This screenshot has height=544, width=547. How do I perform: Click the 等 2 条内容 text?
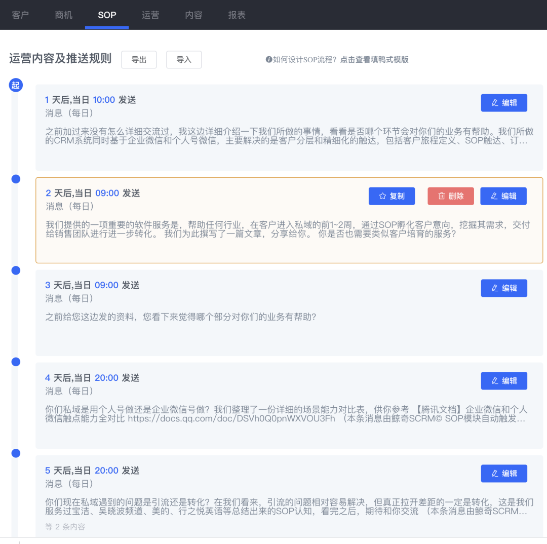pyautogui.click(x=65, y=527)
